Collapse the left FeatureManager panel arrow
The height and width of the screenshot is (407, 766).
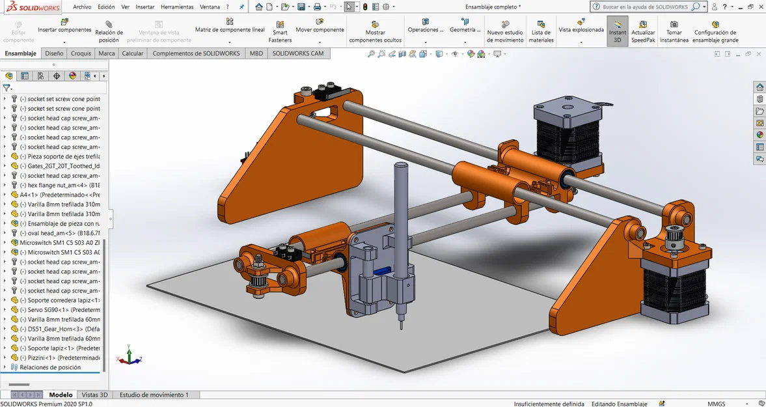coord(109,220)
